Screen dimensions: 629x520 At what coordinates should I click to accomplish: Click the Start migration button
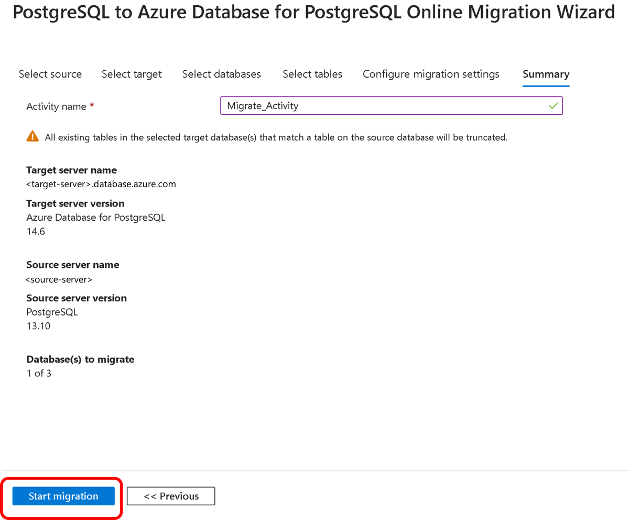coord(63,496)
